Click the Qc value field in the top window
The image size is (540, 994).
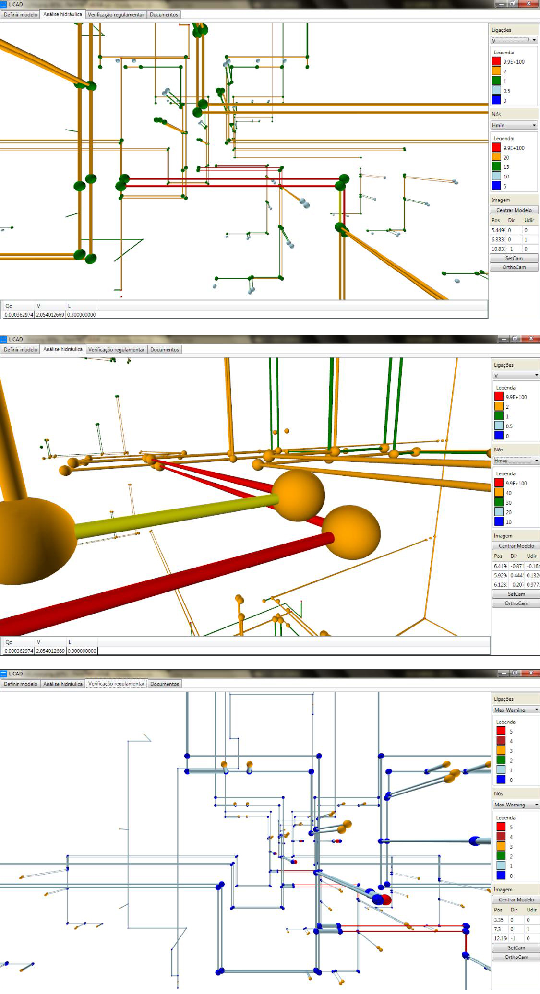tap(19, 315)
